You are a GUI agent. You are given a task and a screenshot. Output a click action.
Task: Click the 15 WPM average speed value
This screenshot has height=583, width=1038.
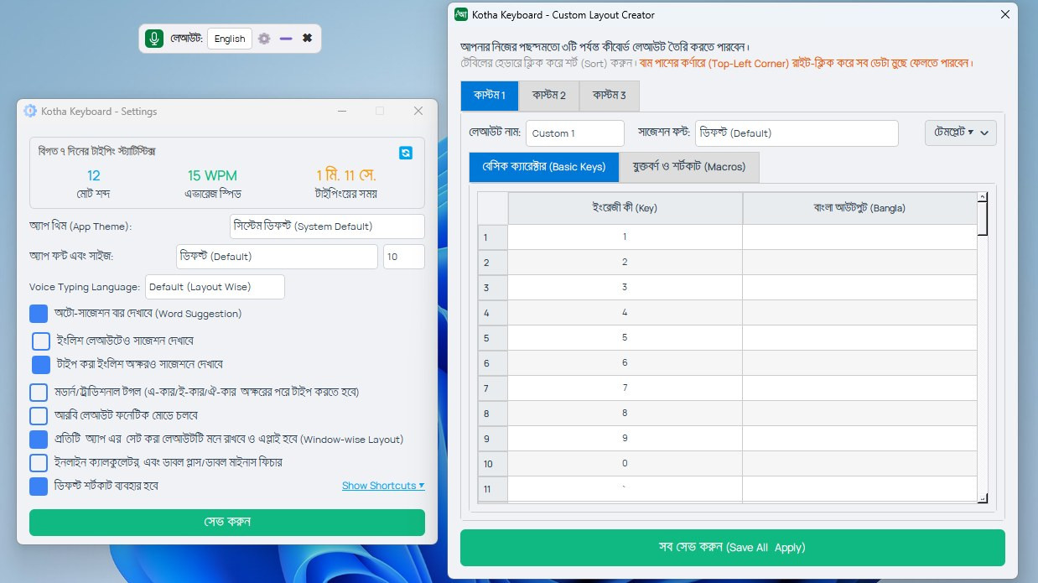tap(212, 175)
